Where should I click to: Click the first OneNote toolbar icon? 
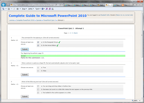point(47,9)
